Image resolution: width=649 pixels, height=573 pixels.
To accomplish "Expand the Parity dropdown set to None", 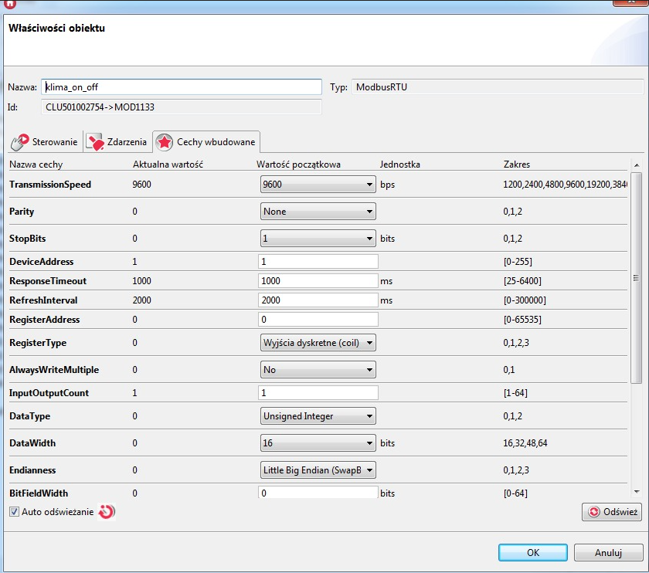I will pos(318,212).
